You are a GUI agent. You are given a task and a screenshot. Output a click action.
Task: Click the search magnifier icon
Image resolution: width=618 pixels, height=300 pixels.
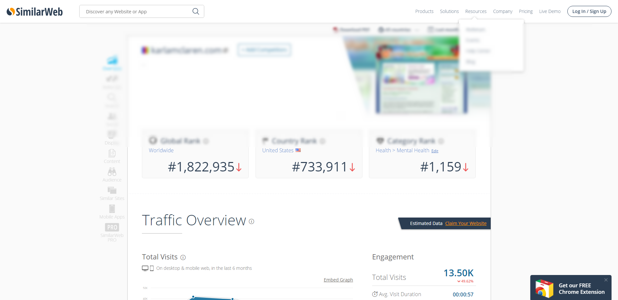click(196, 11)
